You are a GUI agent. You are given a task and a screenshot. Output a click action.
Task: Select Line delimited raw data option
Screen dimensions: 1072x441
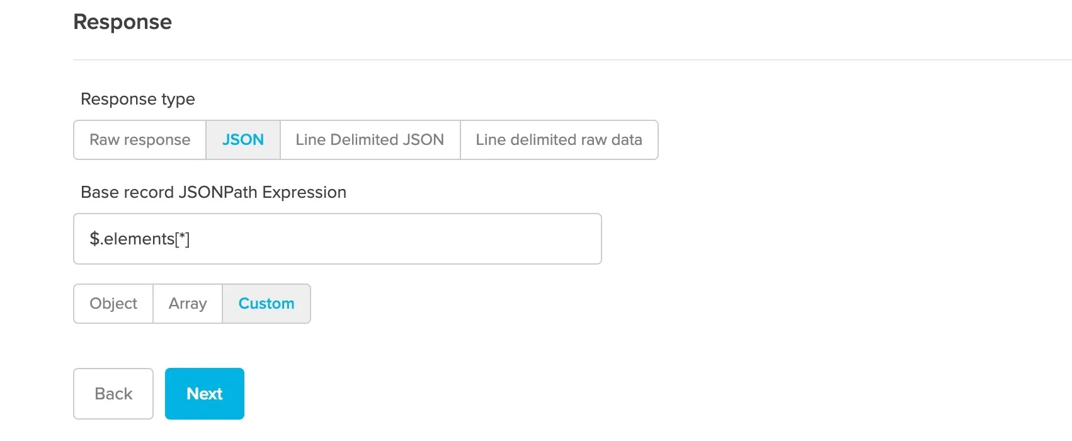[559, 140]
